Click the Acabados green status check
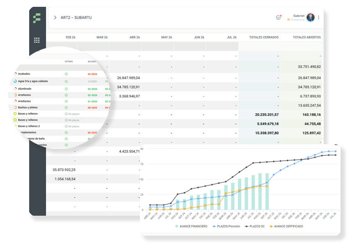 (x=66, y=74)
